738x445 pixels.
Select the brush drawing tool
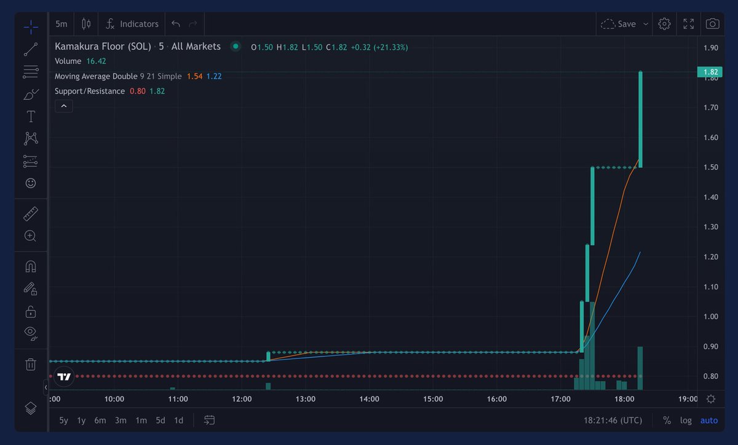click(x=31, y=94)
